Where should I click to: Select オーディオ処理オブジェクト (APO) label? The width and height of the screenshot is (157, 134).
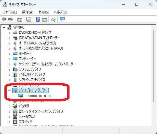(x=41, y=48)
